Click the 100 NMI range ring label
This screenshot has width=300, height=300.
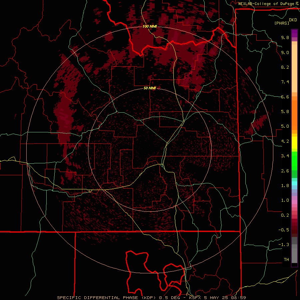(x=150, y=26)
